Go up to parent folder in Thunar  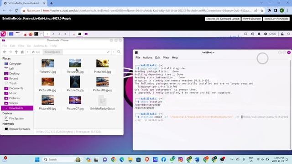pos(16,52)
